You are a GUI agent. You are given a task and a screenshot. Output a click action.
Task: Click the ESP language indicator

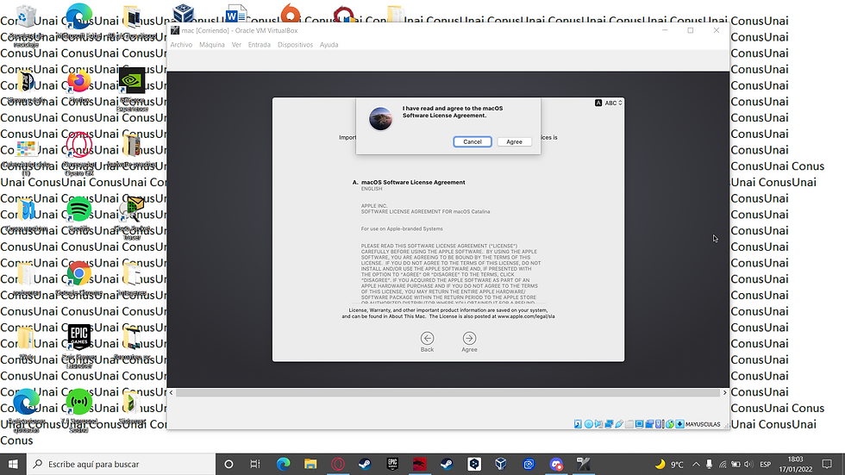[765, 465]
